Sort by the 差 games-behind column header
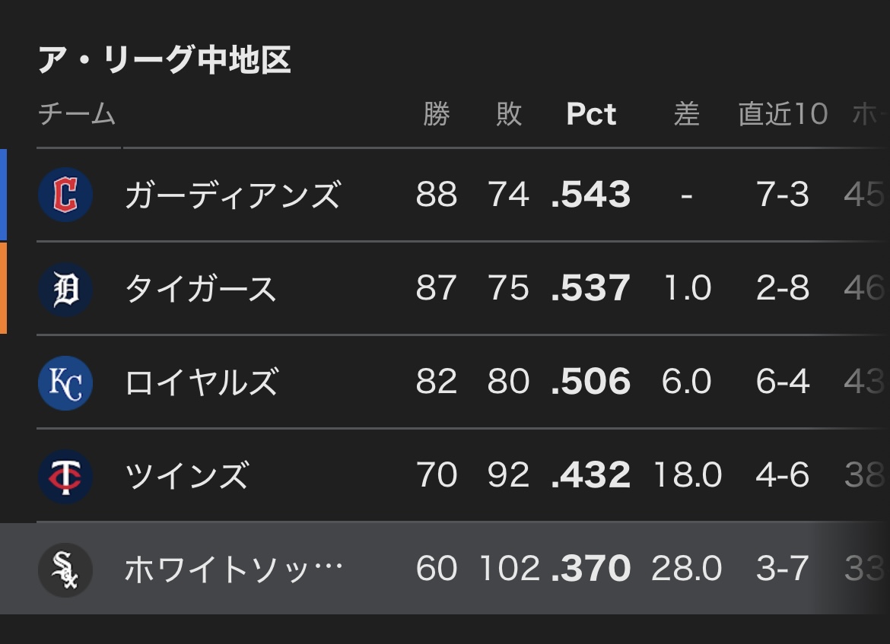Image resolution: width=890 pixels, height=644 pixels. click(686, 115)
